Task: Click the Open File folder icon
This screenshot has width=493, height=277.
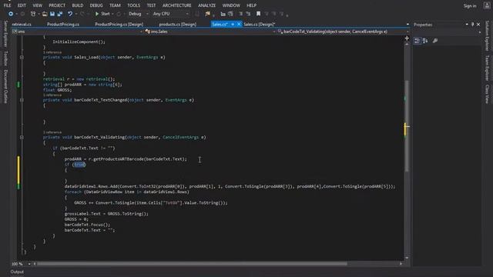Action: coord(45,14)
